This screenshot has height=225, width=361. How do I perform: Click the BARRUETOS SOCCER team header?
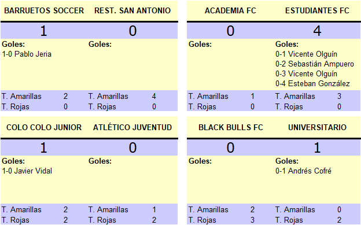[x=44, y=10]
